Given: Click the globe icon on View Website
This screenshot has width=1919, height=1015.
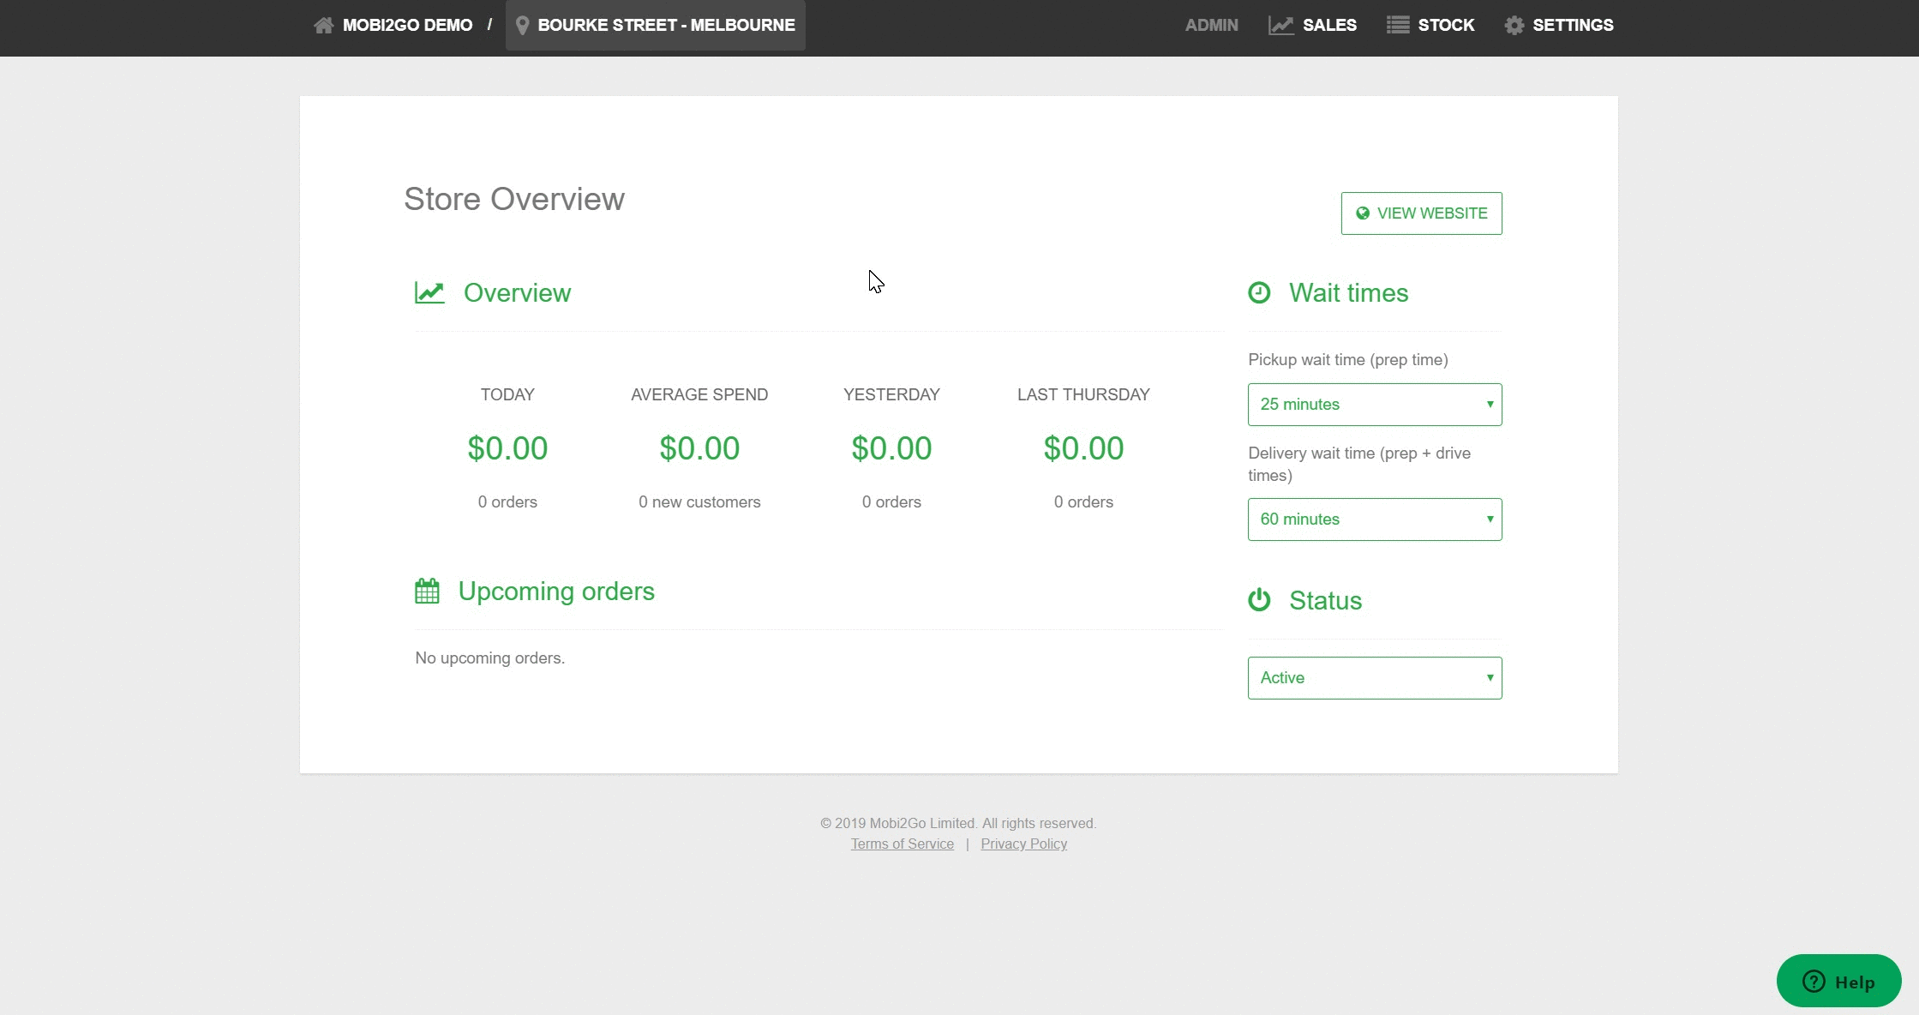Looking at the screenshot, I should click(x=1362, y=213).
